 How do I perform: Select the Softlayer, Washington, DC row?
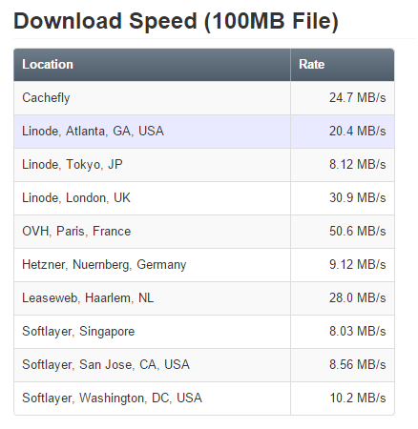tap(204, 398)
